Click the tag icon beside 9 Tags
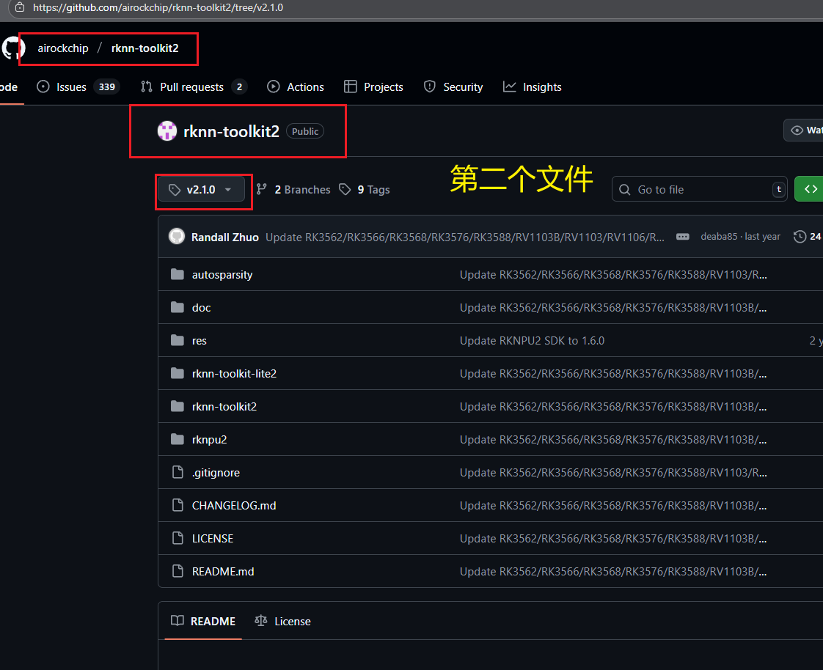 pyautogui.click(x=345, y=189)
